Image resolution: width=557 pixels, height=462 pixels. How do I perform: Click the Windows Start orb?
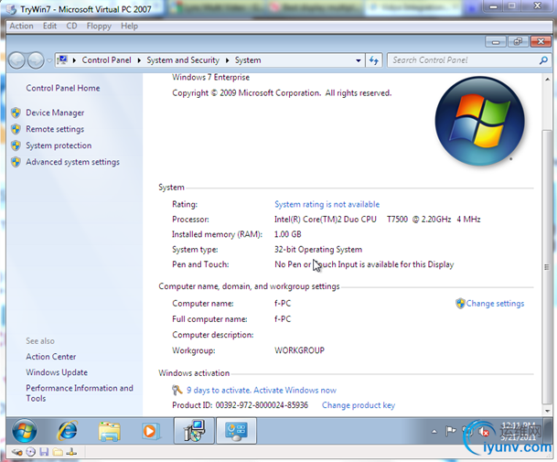tap(25, 431)
